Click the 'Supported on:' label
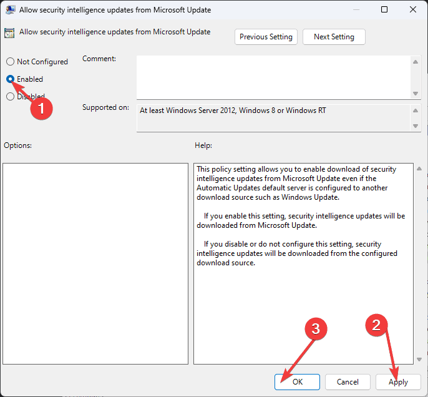The height and width of the screenshot is (397, 428). pos(105,107)
